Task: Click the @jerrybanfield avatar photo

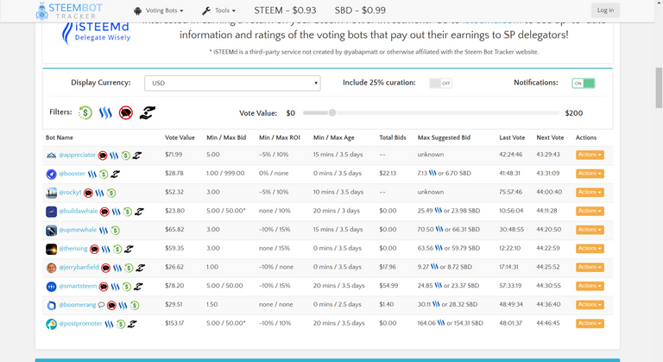Action: [x=51, y=268]
